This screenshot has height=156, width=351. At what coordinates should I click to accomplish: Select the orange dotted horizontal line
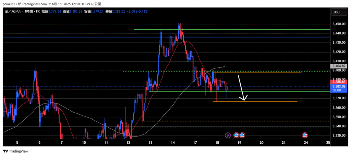coord(240,121)
